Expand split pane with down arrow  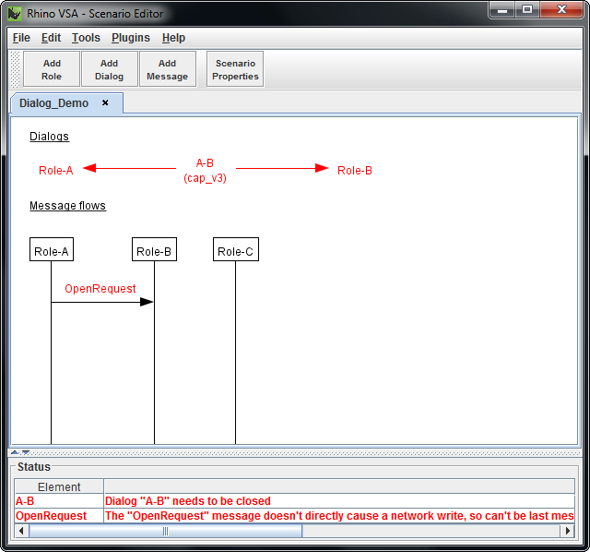(25, 452)
